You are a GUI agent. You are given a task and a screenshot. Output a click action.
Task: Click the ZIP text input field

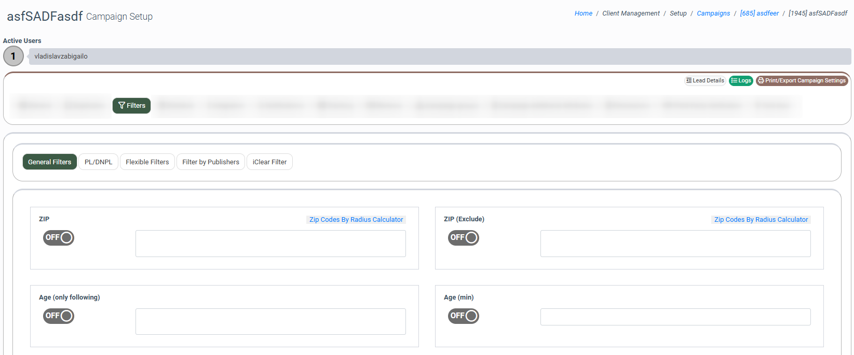[x=270, y=244]
